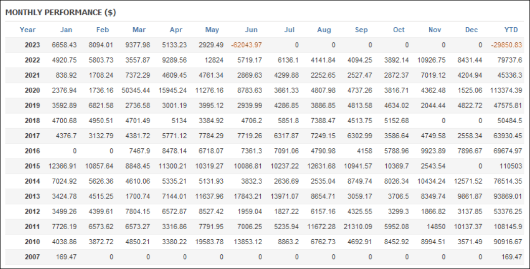Select the 2023 year row label

32,45
